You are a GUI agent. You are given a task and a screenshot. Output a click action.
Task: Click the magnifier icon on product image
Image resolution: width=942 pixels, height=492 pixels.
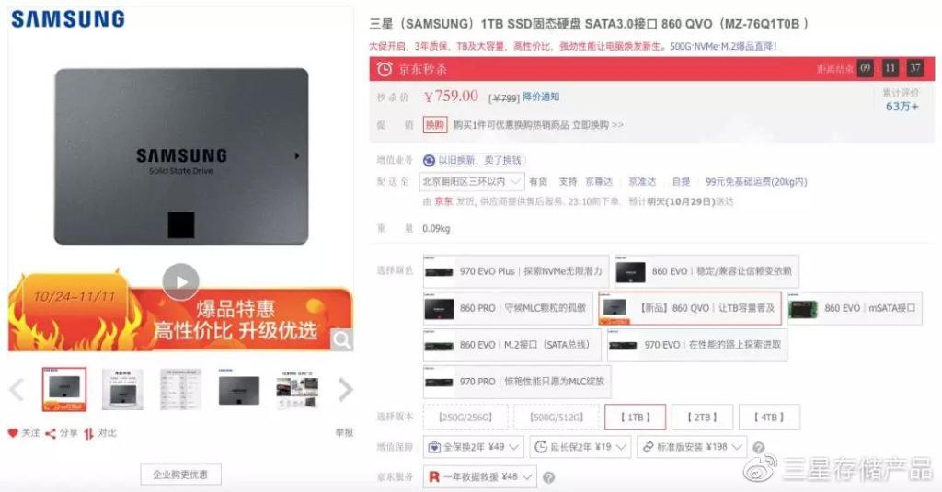342,340
